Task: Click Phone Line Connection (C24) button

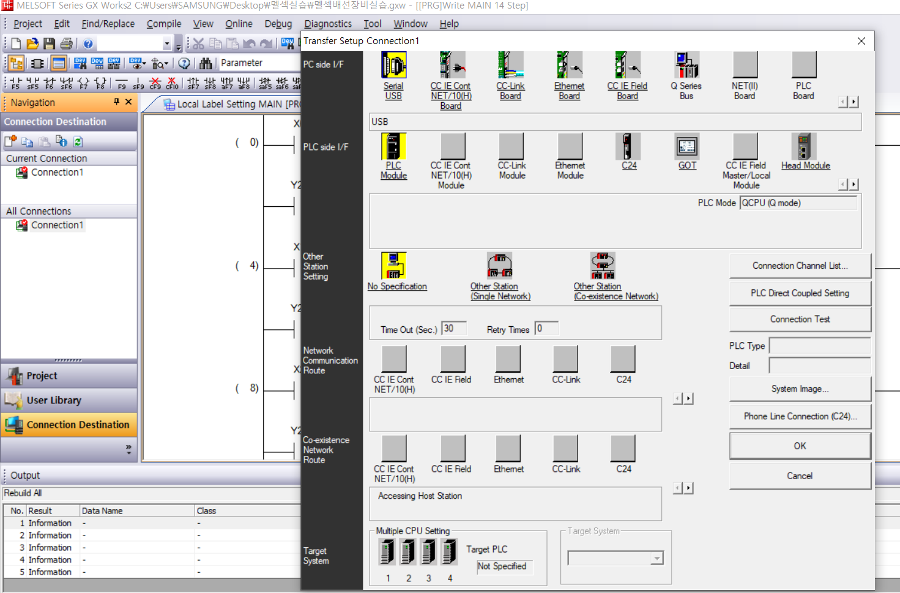Action: coord(800,417)
